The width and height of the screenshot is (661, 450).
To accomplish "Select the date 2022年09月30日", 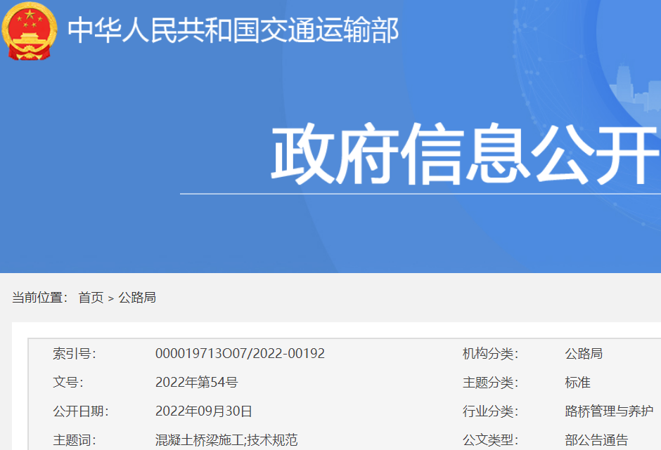I will (204, 411).
